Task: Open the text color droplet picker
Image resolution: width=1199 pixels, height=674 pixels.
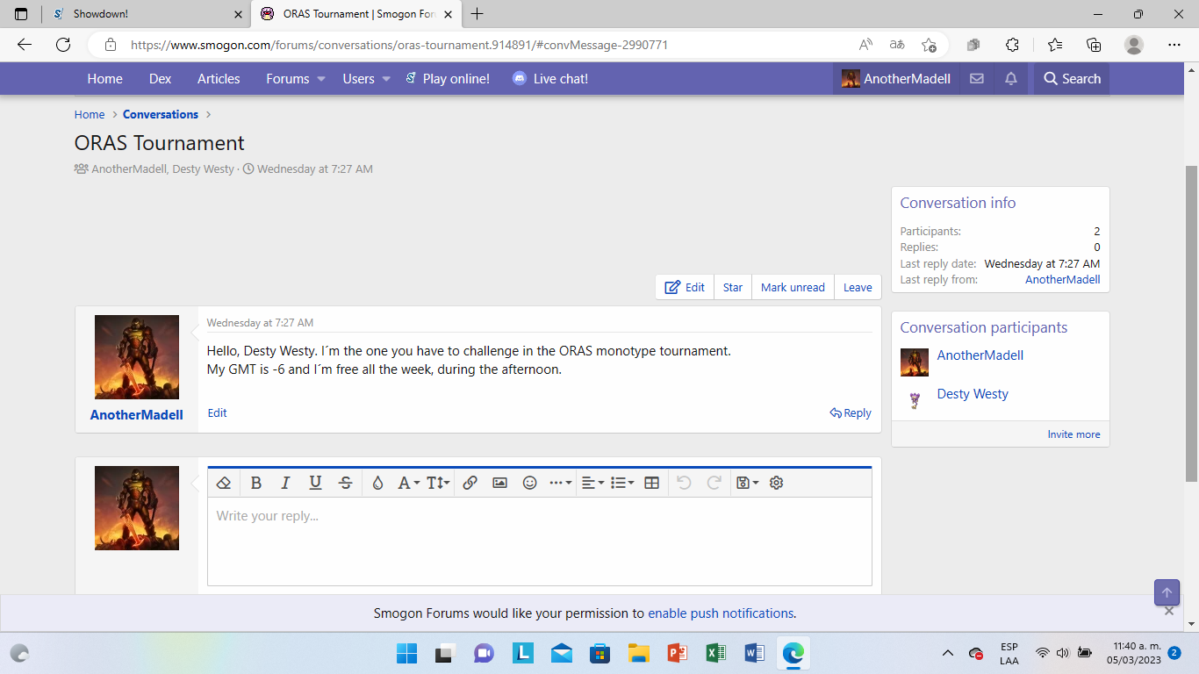Action: pyautogui.click(x=377, y=483)
